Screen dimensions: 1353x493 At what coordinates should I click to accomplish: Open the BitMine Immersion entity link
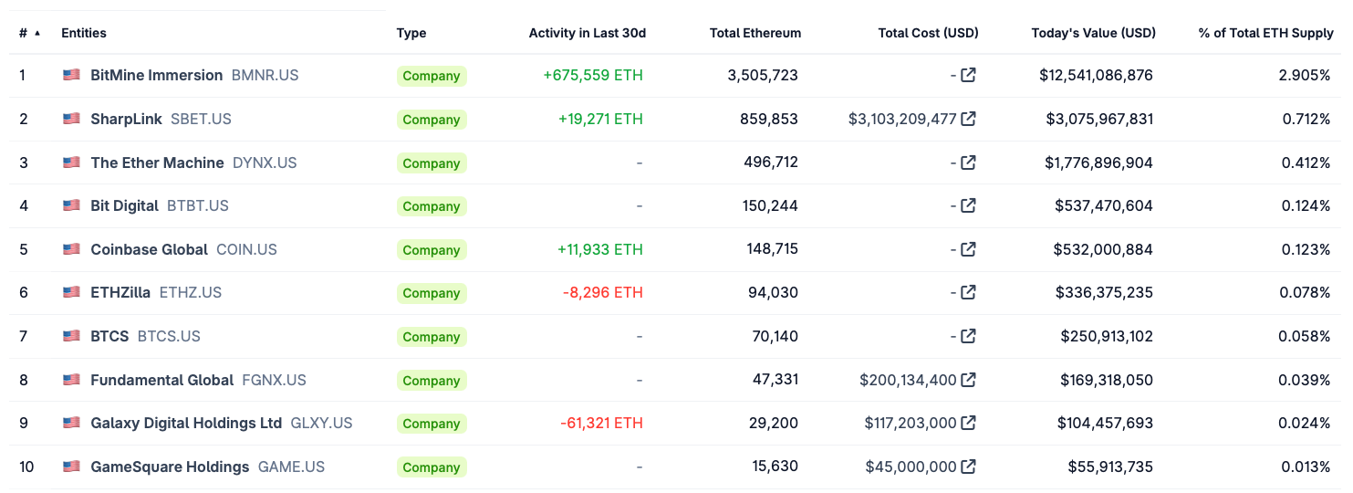156,75
